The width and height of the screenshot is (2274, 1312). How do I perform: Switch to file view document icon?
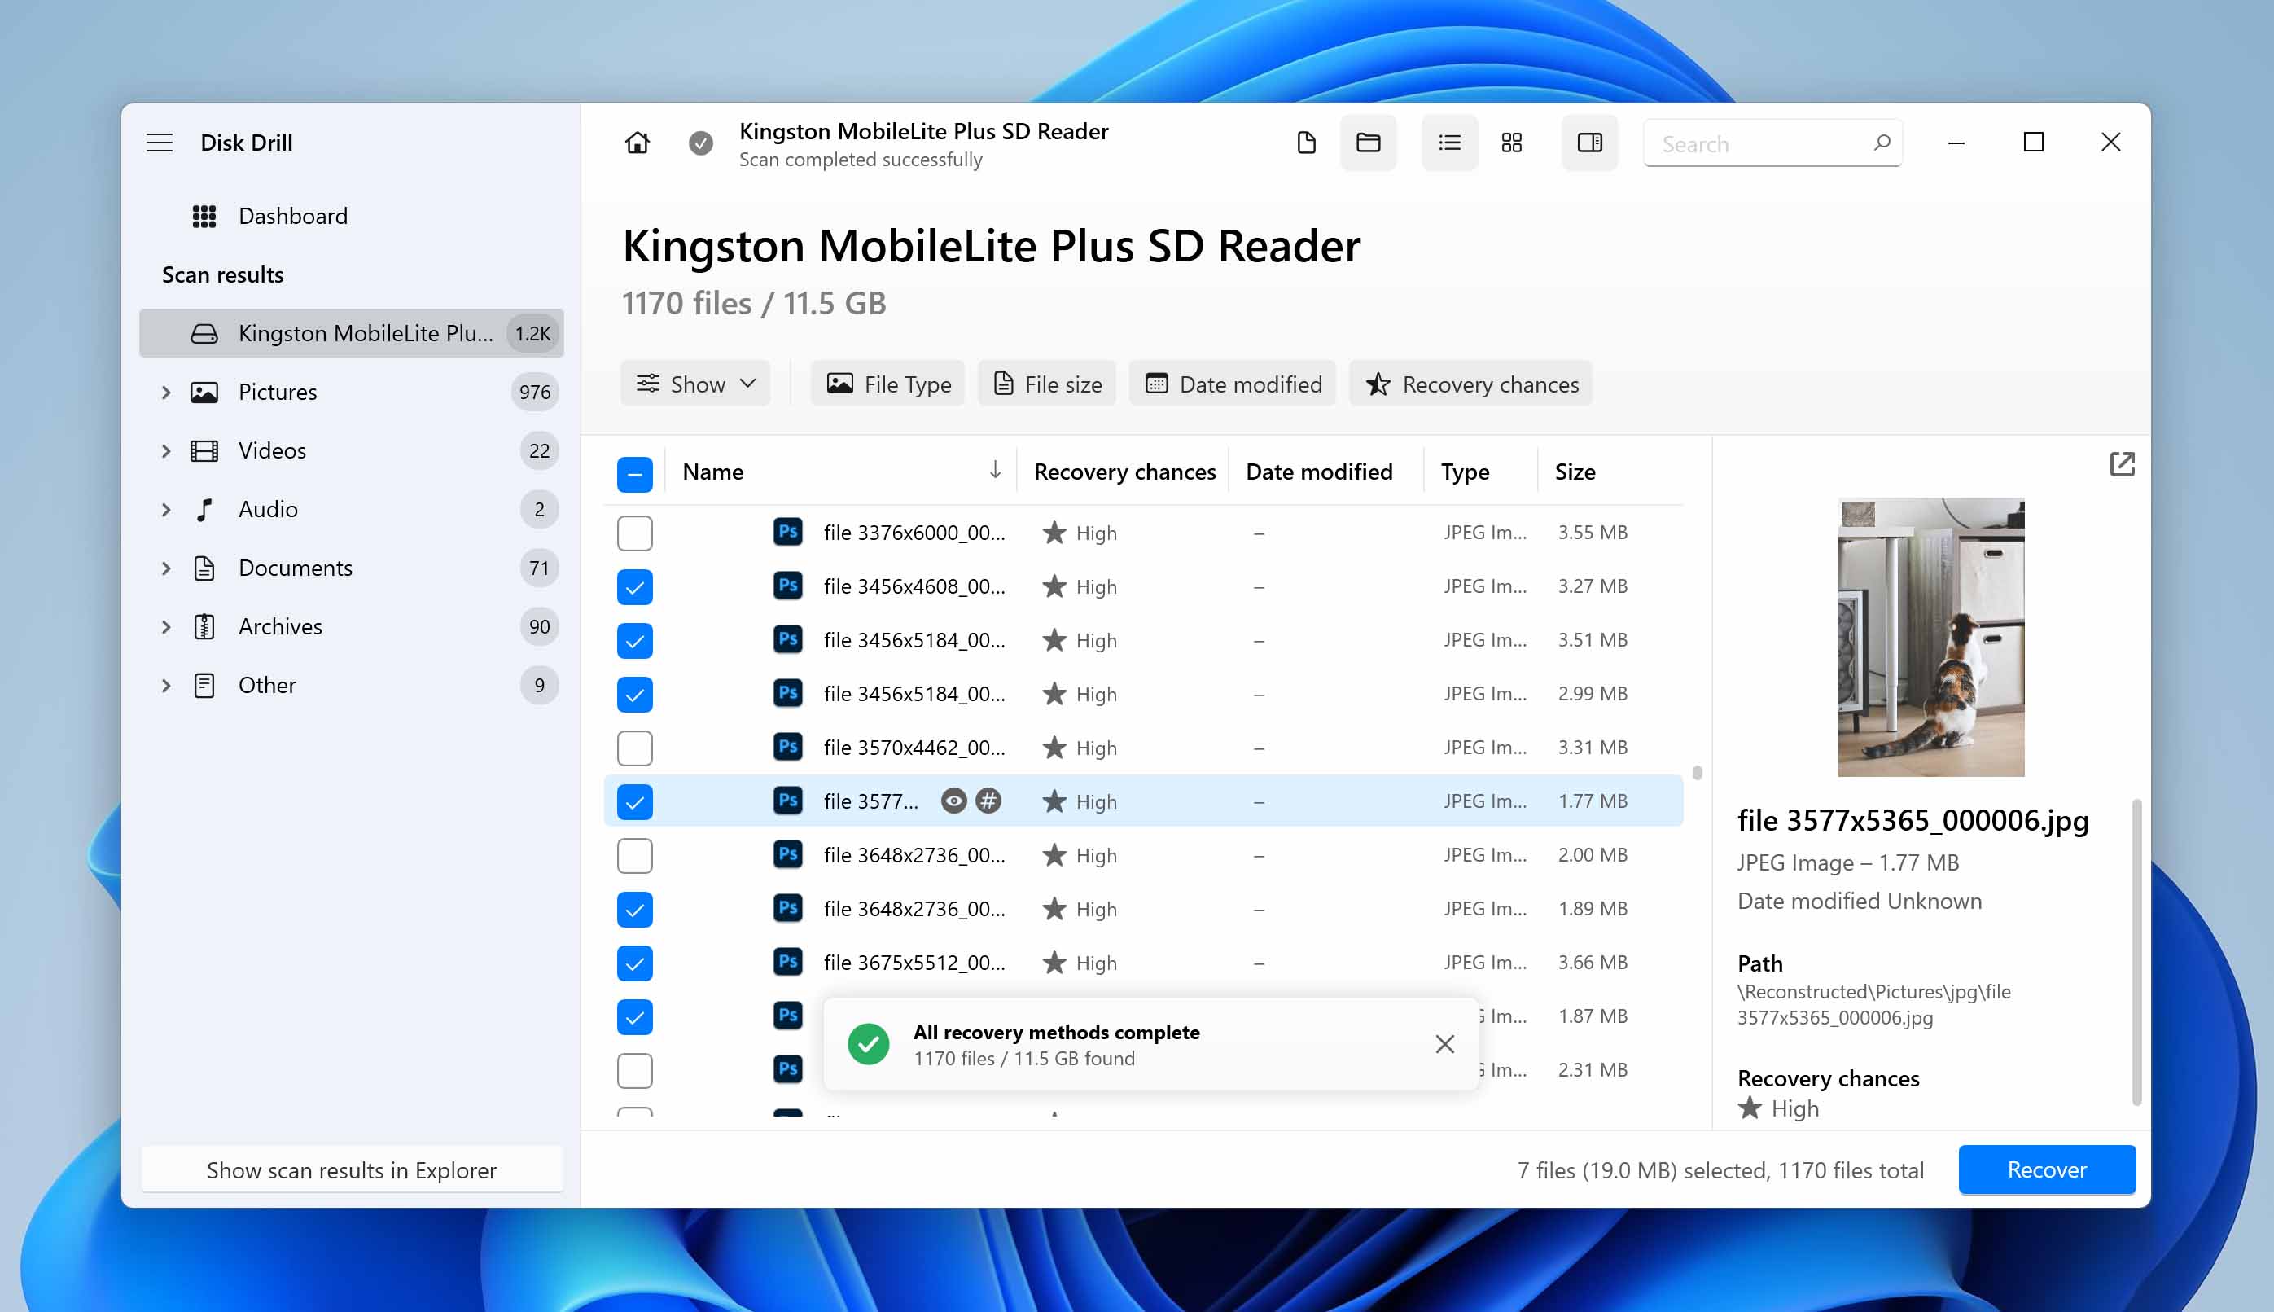pos(1306,143)
